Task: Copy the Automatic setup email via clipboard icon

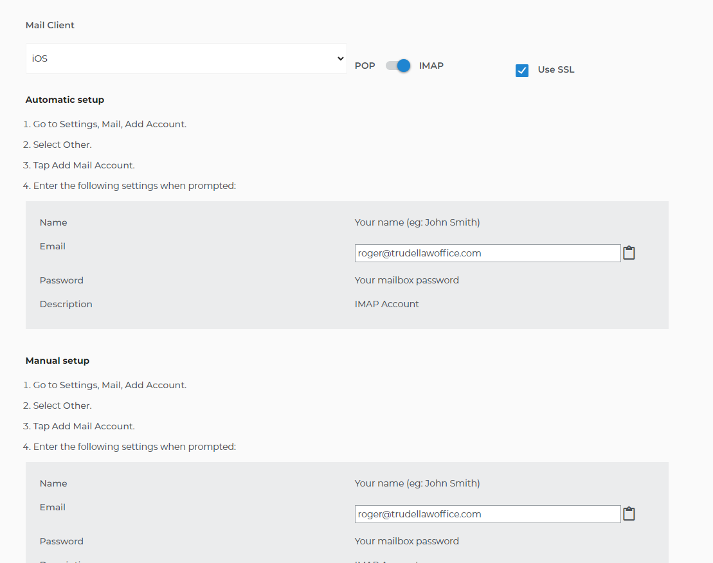Action: click(629, 253)
